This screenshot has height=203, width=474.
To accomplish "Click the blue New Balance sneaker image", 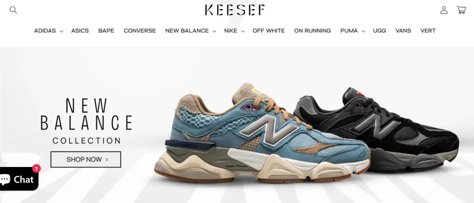I will tap(262, 134).
